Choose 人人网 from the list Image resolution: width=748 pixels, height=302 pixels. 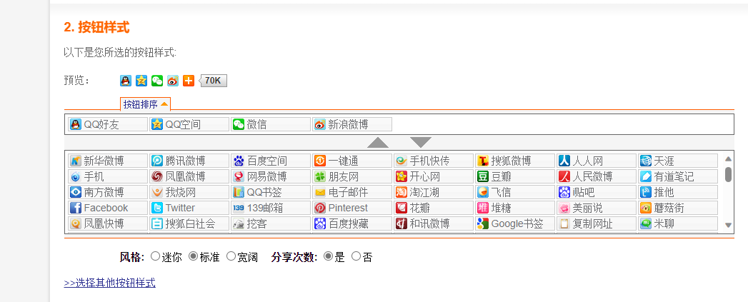pyautogui.click(x=597, y=161)
